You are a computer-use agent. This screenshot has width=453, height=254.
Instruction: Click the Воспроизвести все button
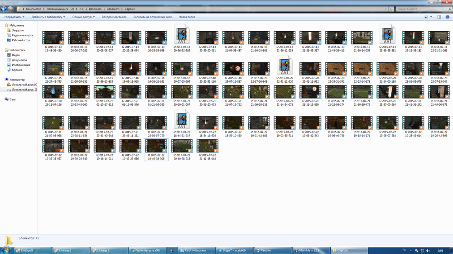pyautogui.click(x=114, y=17)
